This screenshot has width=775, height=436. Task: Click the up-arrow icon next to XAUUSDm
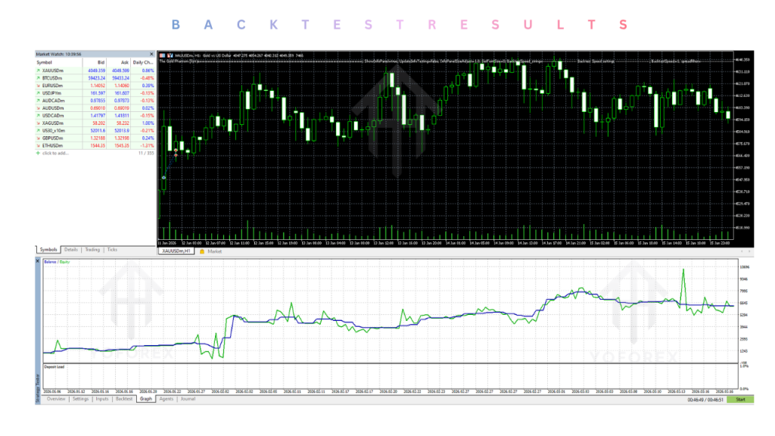click(x=38, y=70)
